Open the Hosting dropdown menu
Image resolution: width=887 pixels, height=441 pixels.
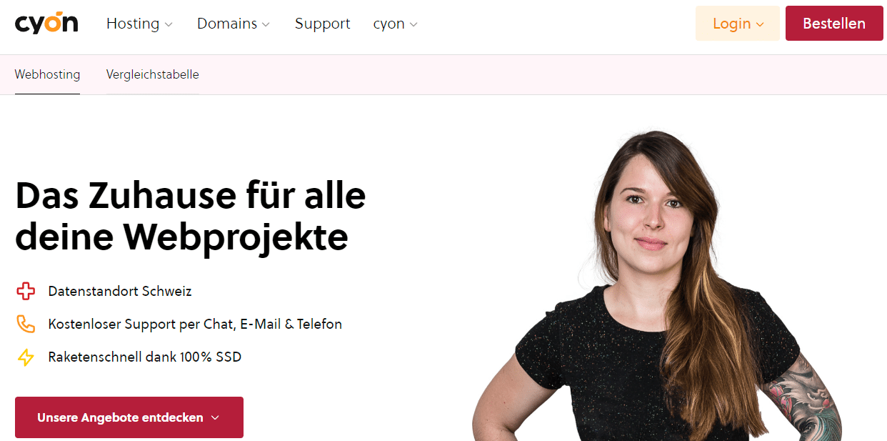point(139,24)
